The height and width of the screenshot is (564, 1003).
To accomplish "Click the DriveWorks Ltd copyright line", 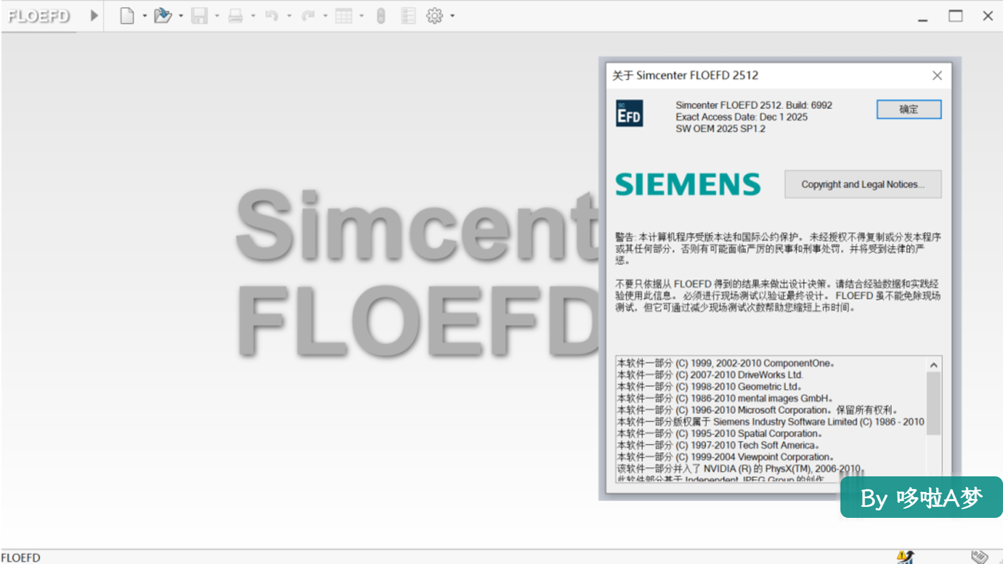I will point(710,375).
